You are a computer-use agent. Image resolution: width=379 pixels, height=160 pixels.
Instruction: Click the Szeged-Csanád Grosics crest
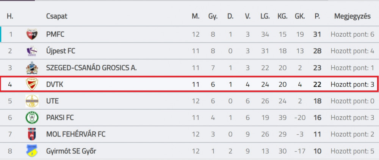click(32, 68)
